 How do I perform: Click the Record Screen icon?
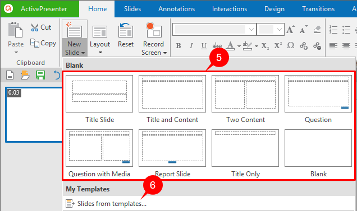(154, 30)
